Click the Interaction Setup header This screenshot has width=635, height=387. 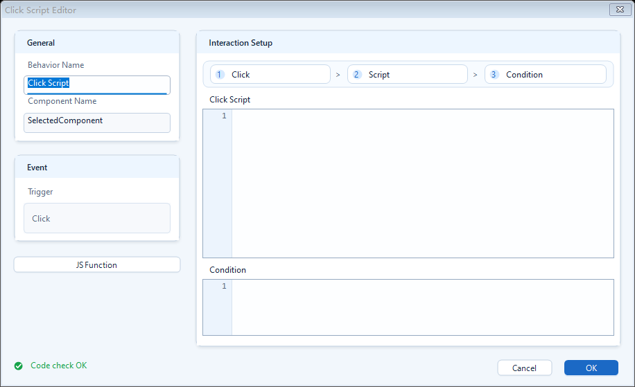point(408,42)
